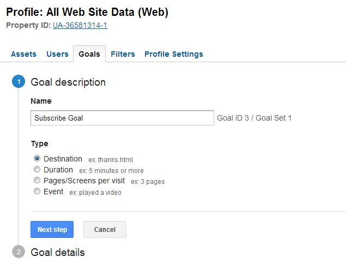The width and height of the screenshot is (346, 275).
Task: Open the Assets tab
Action: click(23, 54)
